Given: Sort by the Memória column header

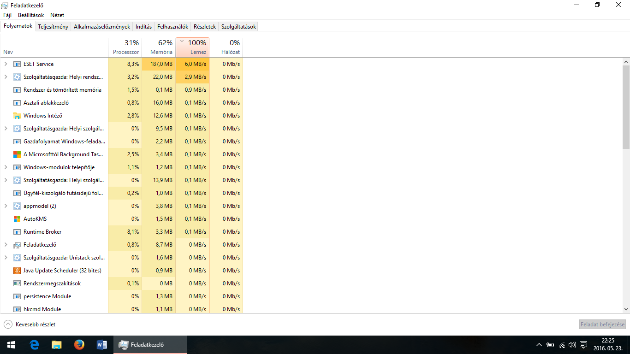Looking at the screenshot, I should tap(159, 47).
